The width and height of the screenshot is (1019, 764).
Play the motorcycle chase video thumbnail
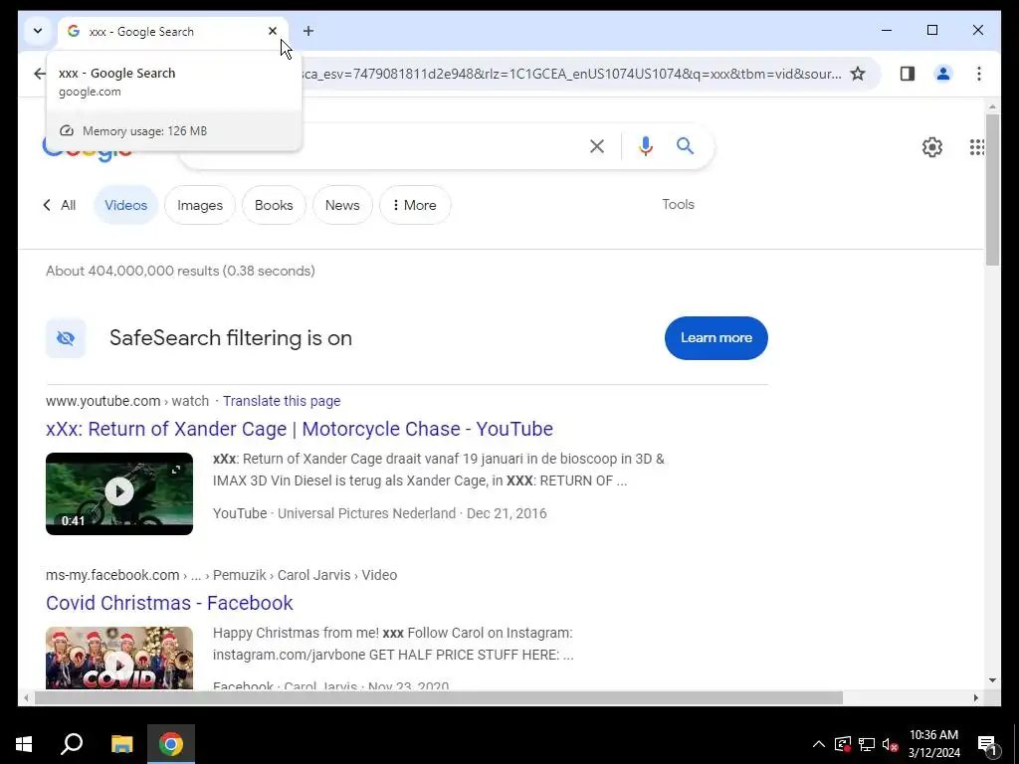click(x=119, y=493)
